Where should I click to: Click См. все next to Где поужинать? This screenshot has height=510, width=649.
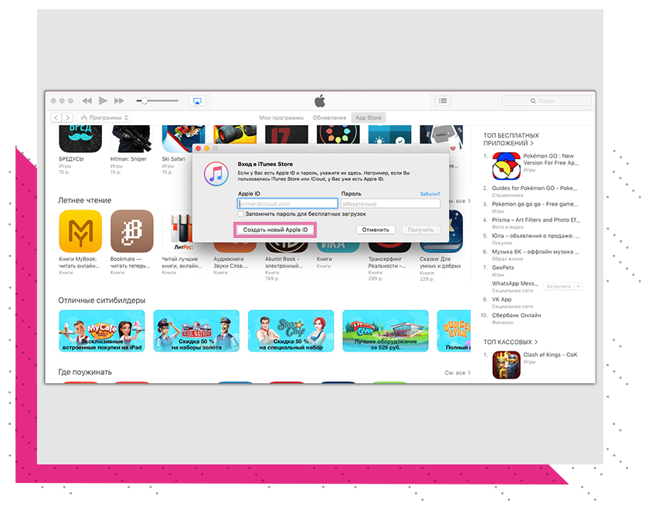(x=457, y=372)
